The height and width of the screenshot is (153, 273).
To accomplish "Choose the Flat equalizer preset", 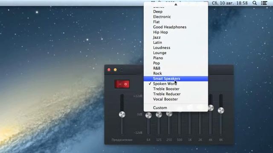I will tap(176, 22).
